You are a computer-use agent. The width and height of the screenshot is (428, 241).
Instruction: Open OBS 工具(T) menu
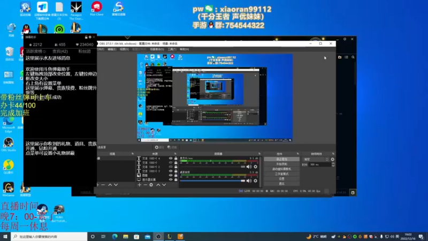tap(172, 49)
